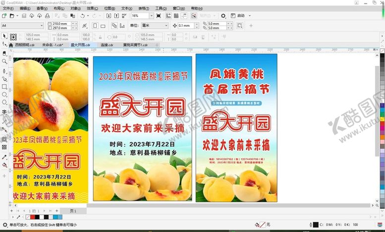Viewport: 385px width, 232px height.
Task: Click the Zoom navigator icon at canvas corner
Action: [x=377, y=205]
